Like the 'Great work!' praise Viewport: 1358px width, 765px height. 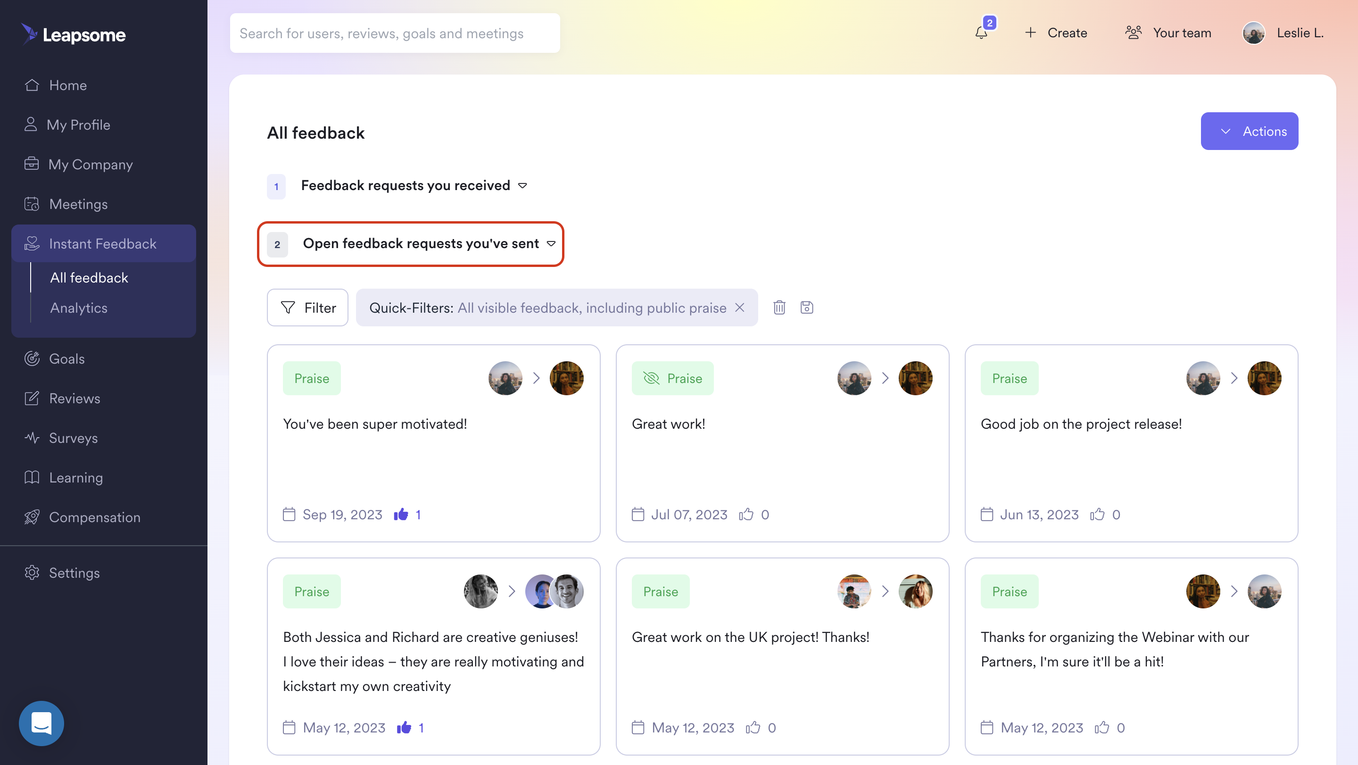click(746, 515)
